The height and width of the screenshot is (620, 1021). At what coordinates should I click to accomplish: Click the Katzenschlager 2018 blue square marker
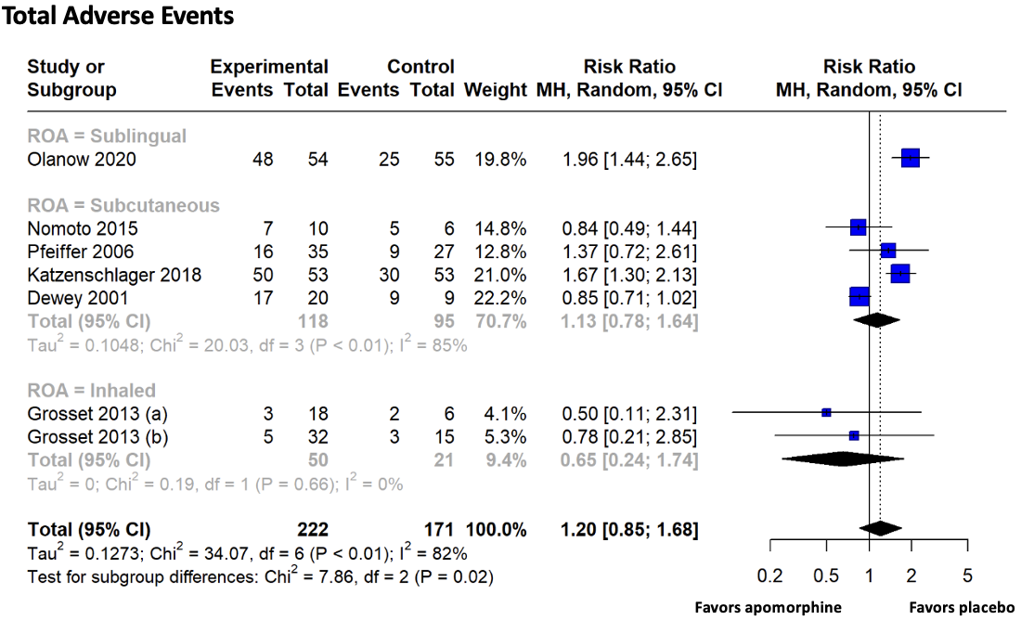point(899,274)
